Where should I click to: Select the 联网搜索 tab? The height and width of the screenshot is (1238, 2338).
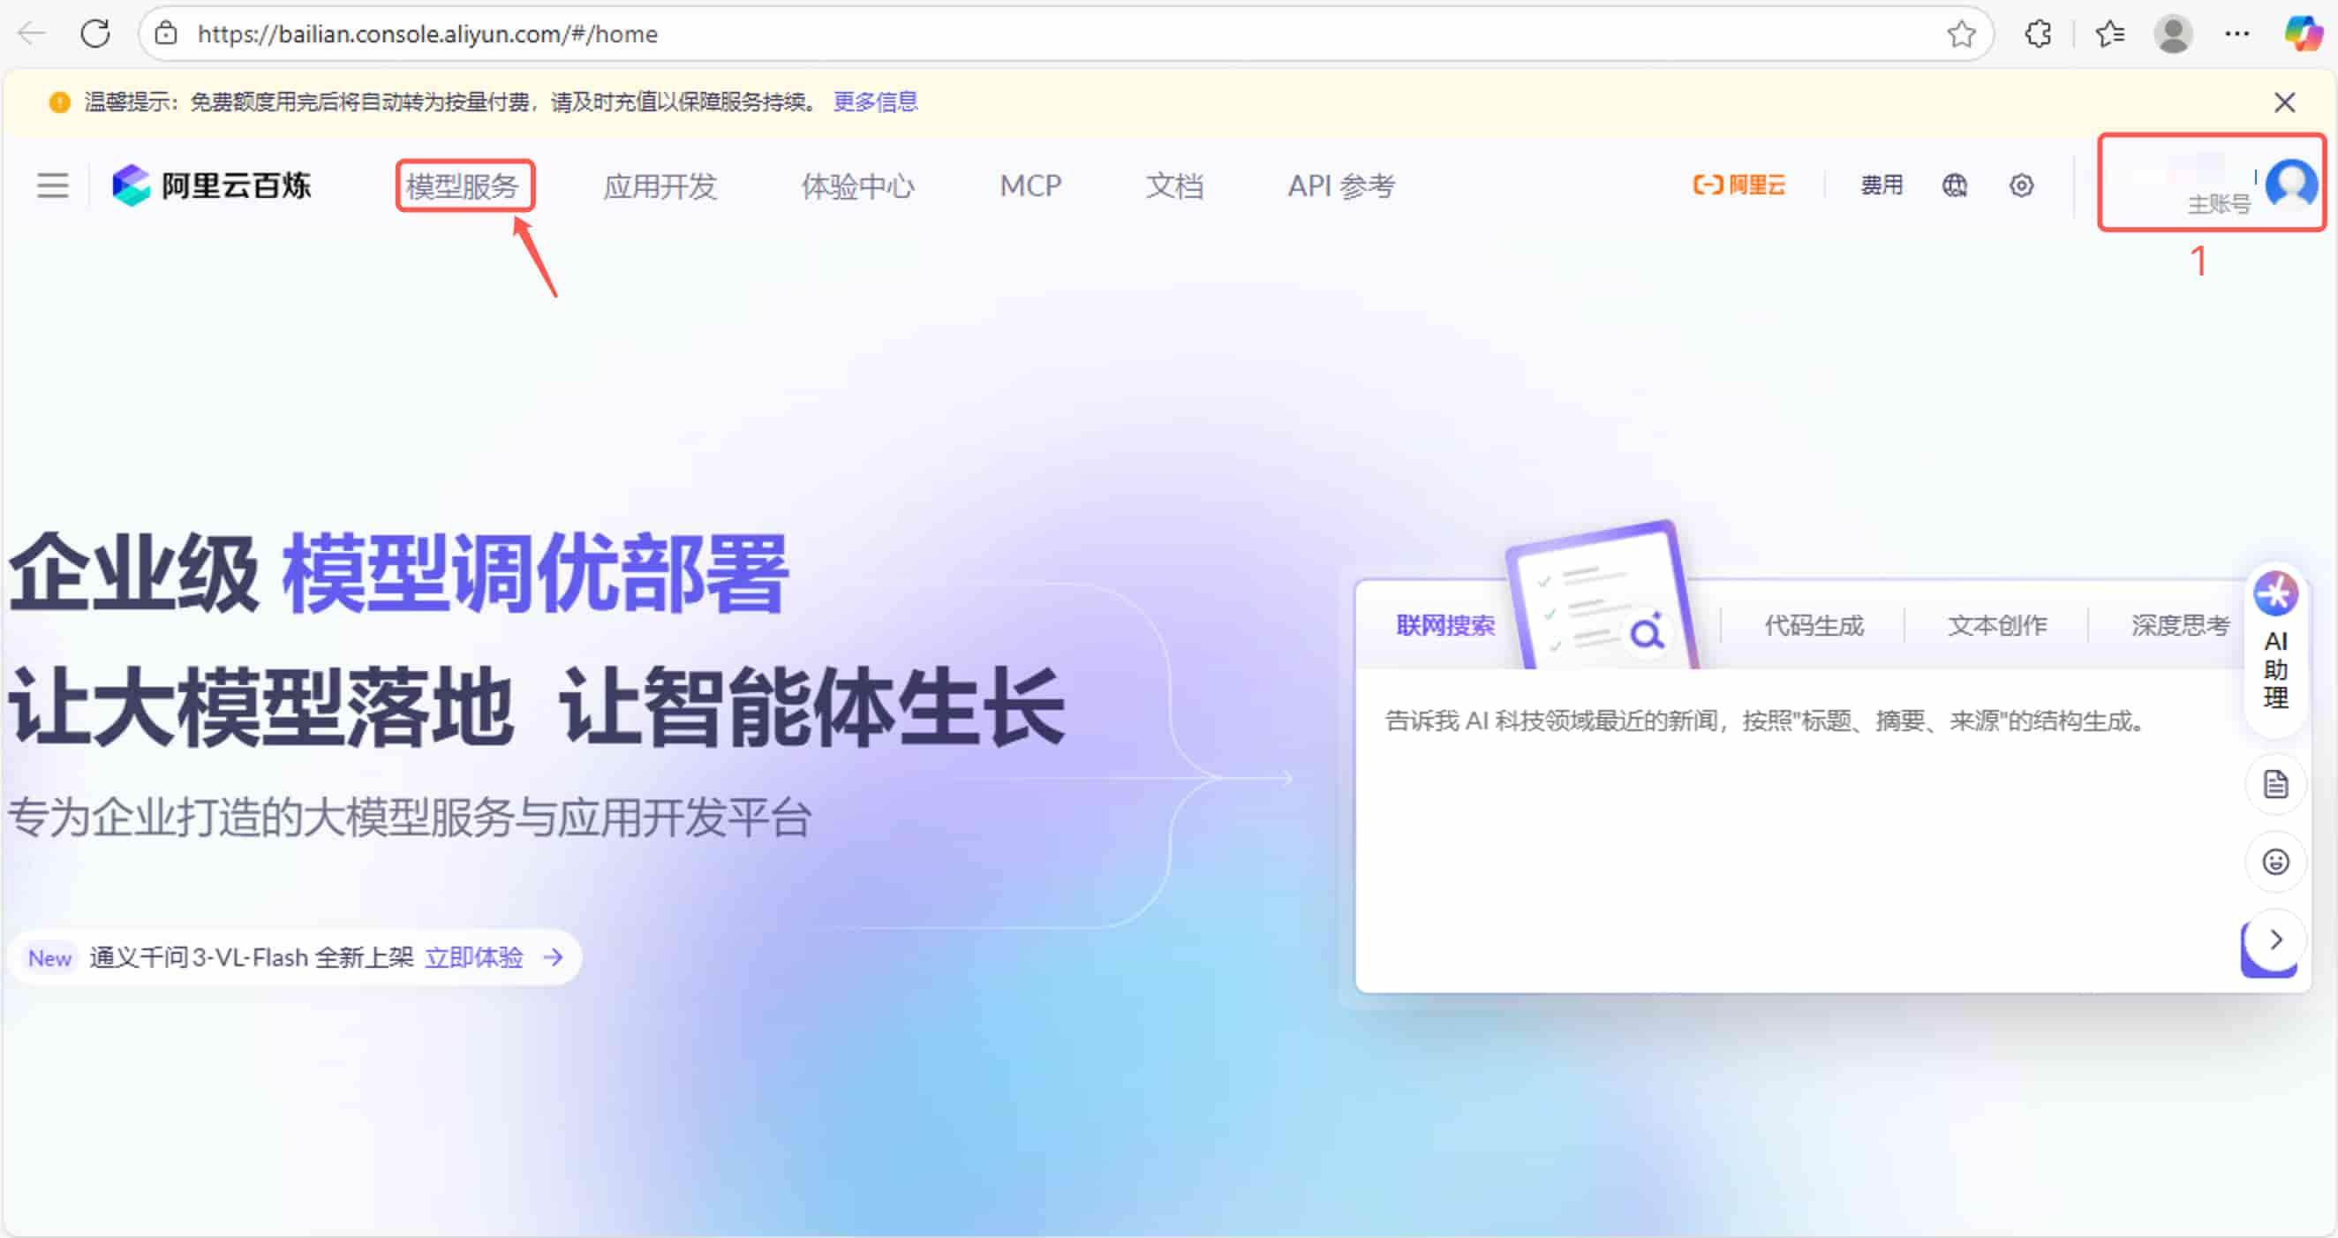pos(1444,624)
